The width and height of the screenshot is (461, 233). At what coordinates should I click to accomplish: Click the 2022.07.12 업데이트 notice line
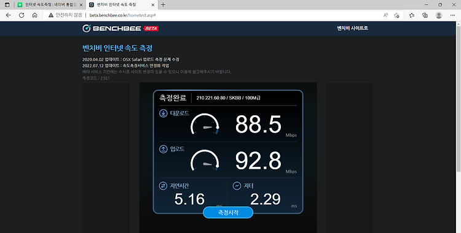(x=126, y=66)
